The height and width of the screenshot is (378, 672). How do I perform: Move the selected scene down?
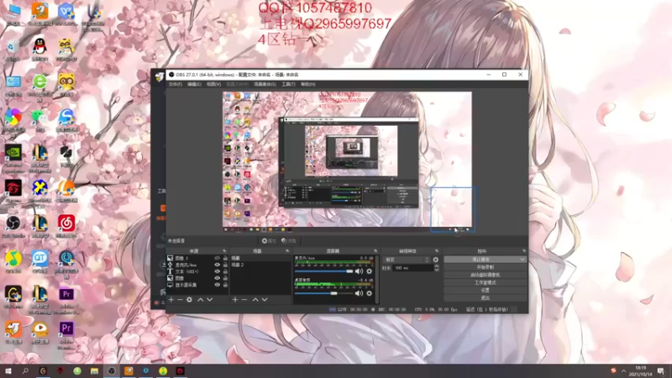tap(265, 300)
